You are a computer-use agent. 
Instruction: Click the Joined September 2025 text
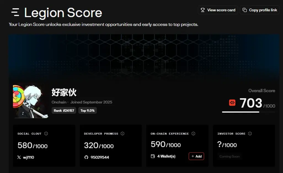point(91,102)
